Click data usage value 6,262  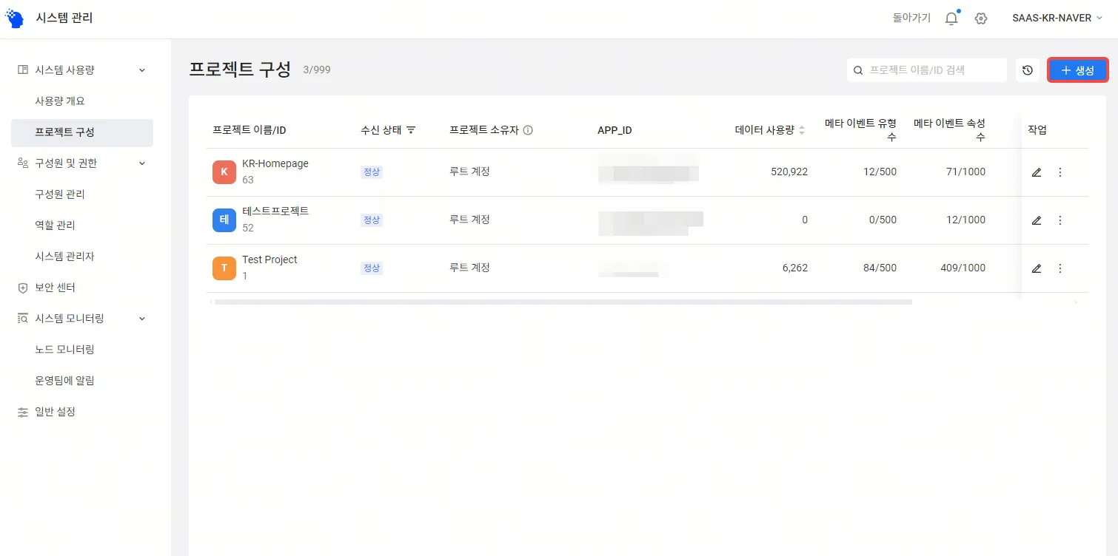795,268
